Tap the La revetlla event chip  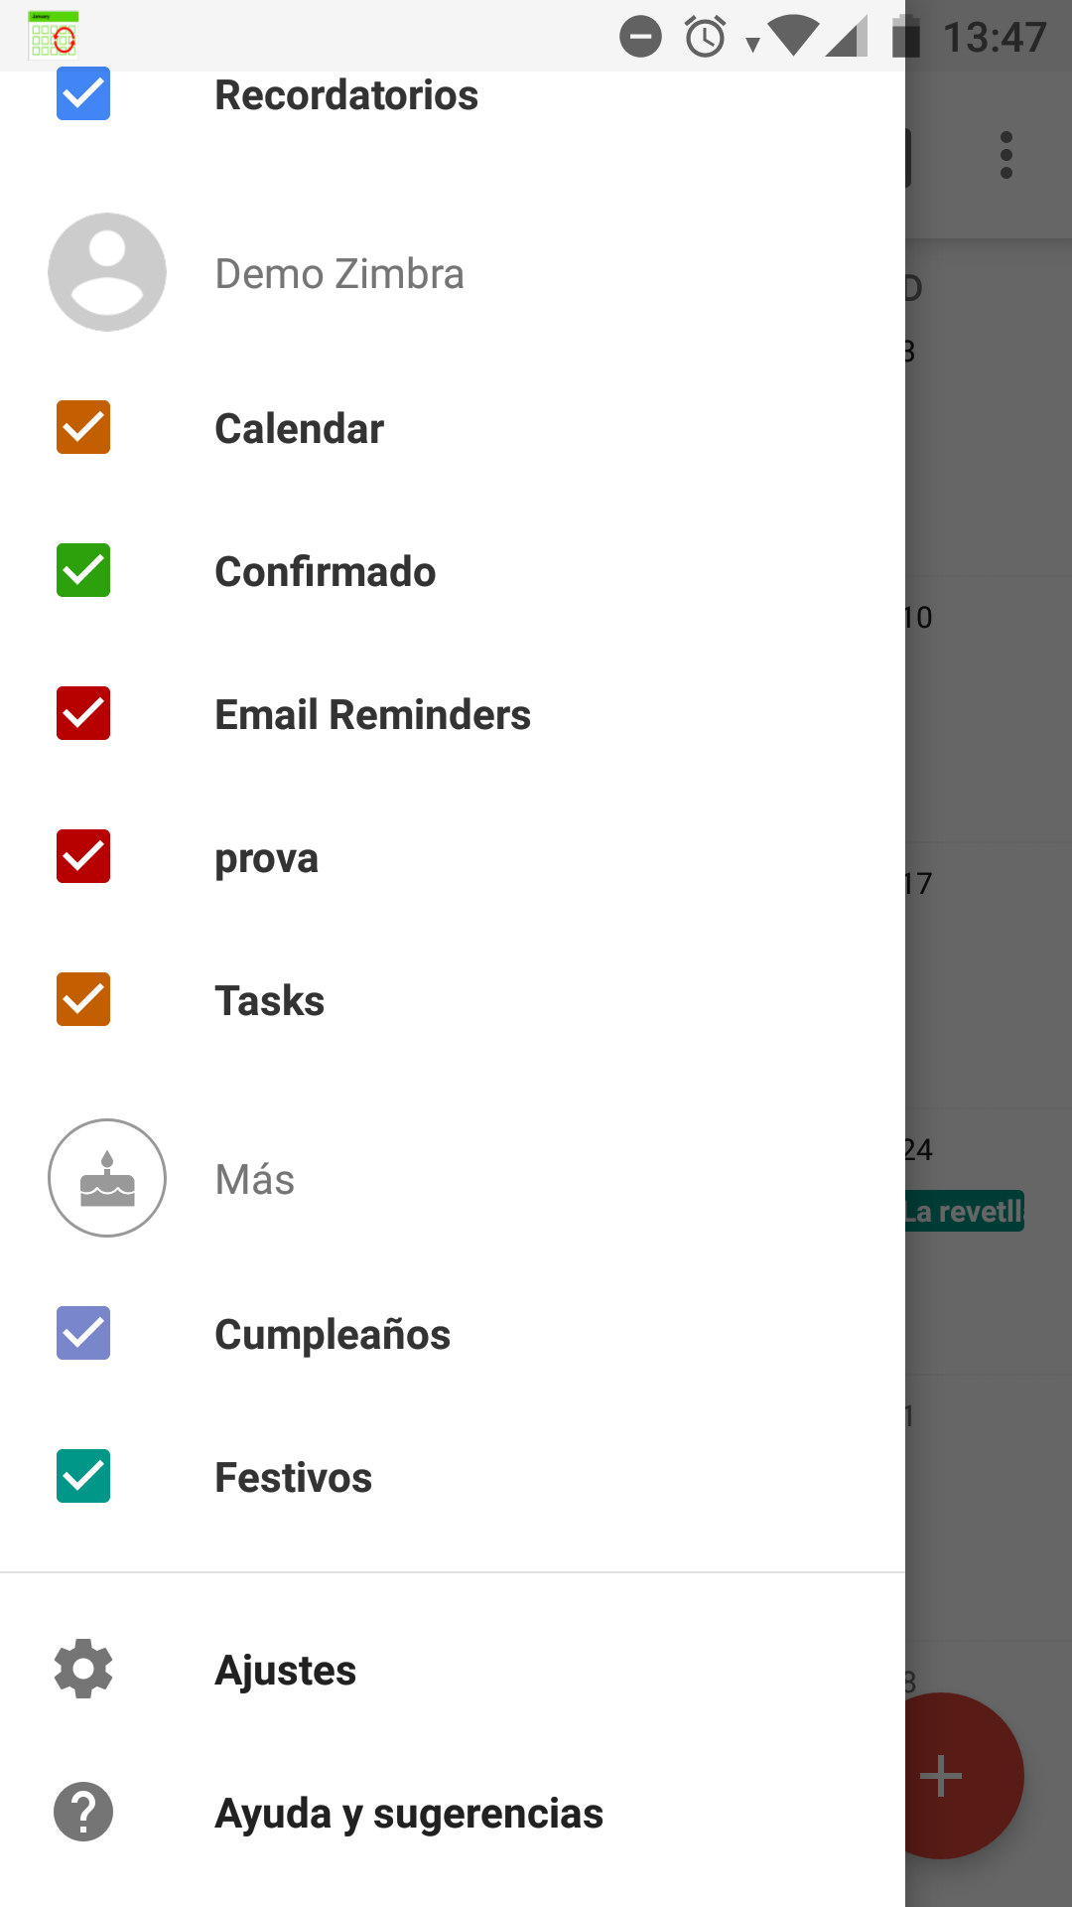[x=965, y=1211]
